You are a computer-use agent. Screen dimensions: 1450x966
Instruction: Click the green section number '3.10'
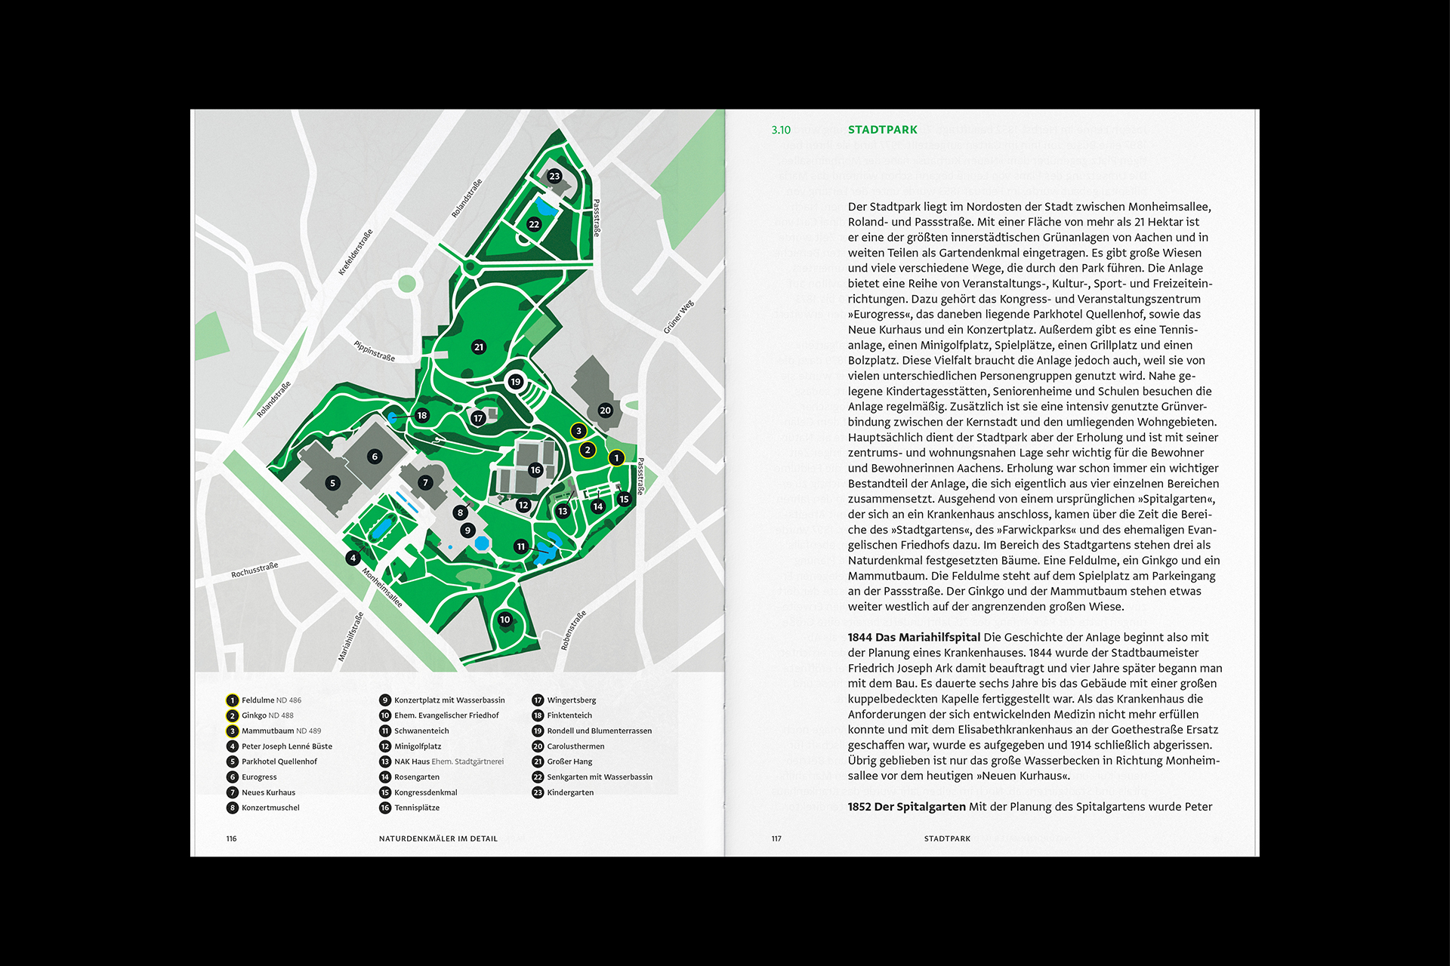781,130
